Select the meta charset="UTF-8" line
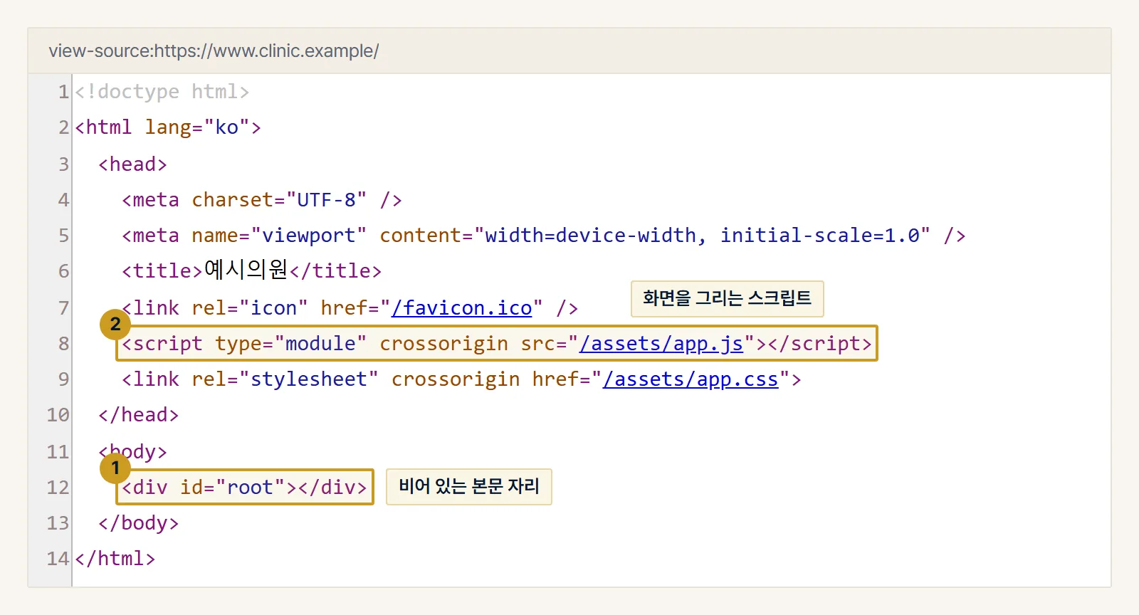 [x=262, y=200]
